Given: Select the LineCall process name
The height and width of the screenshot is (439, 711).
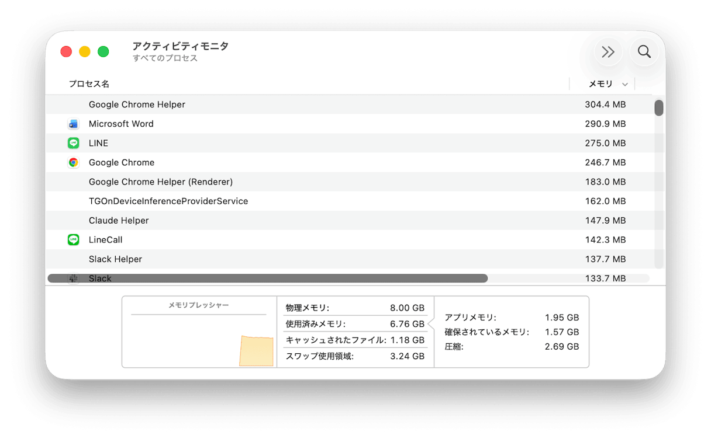Looking at the screenshot, I should (105, 239).
